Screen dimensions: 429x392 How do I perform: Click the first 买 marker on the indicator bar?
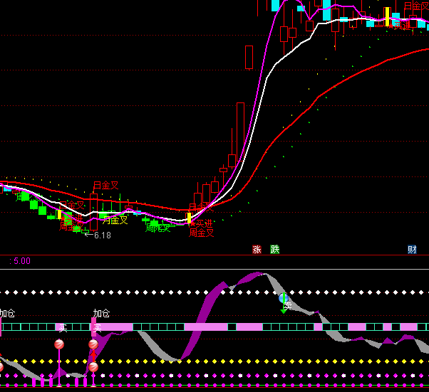click(x=63, y=327)
